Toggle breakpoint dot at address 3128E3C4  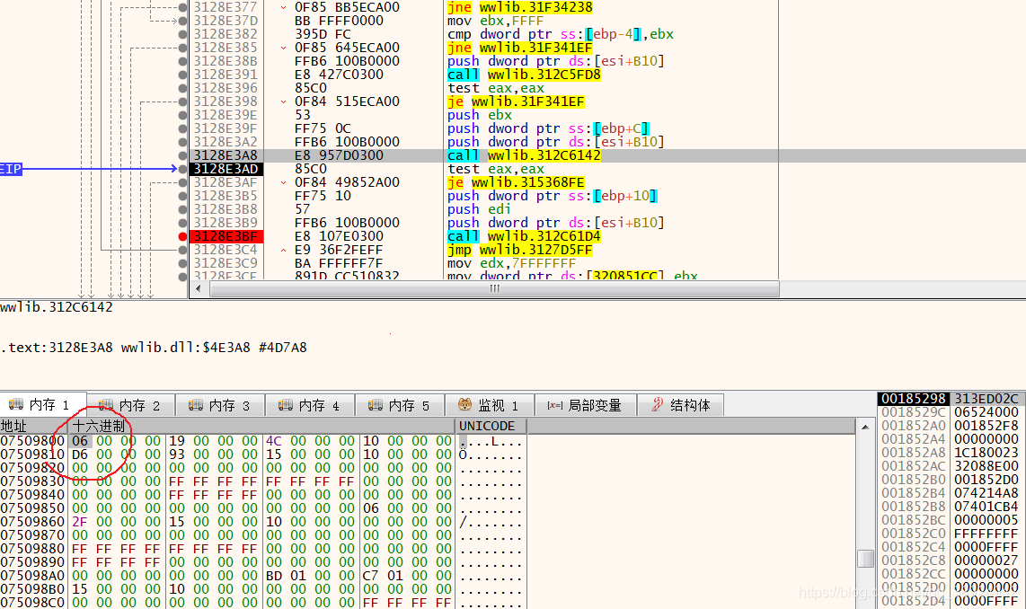point(182,250)
